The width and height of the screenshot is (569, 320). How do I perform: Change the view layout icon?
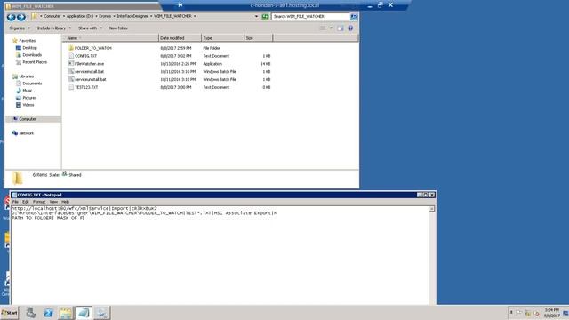click(322, 28)
